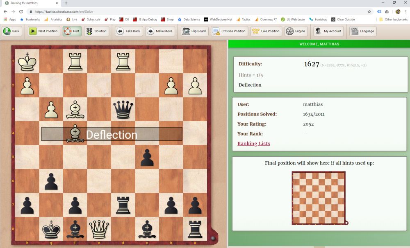
Task: Select the Training for matthias browser tab
Action: pyautogui.click(x=29, y=3)
